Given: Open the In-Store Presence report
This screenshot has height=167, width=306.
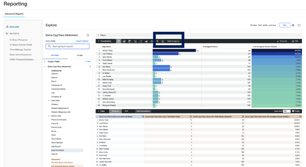Looking at the screenshot, I should click(x=19, y=40).
